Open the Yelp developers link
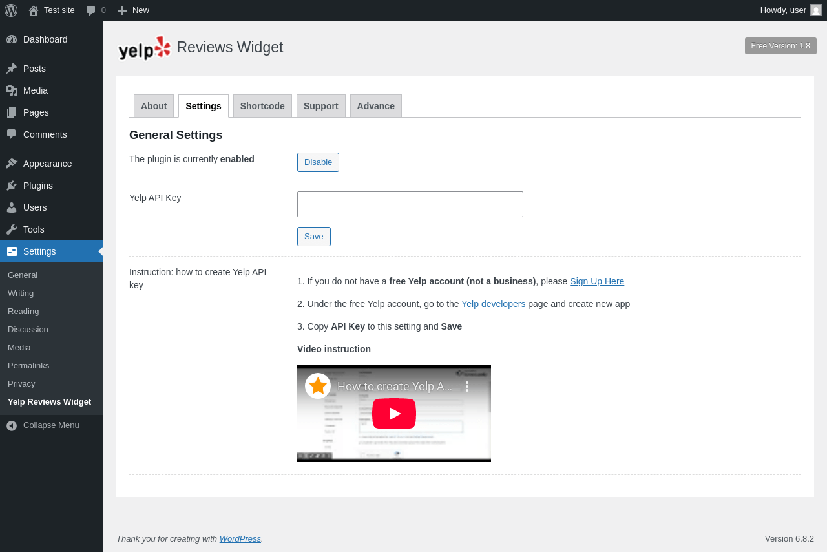 494,304
